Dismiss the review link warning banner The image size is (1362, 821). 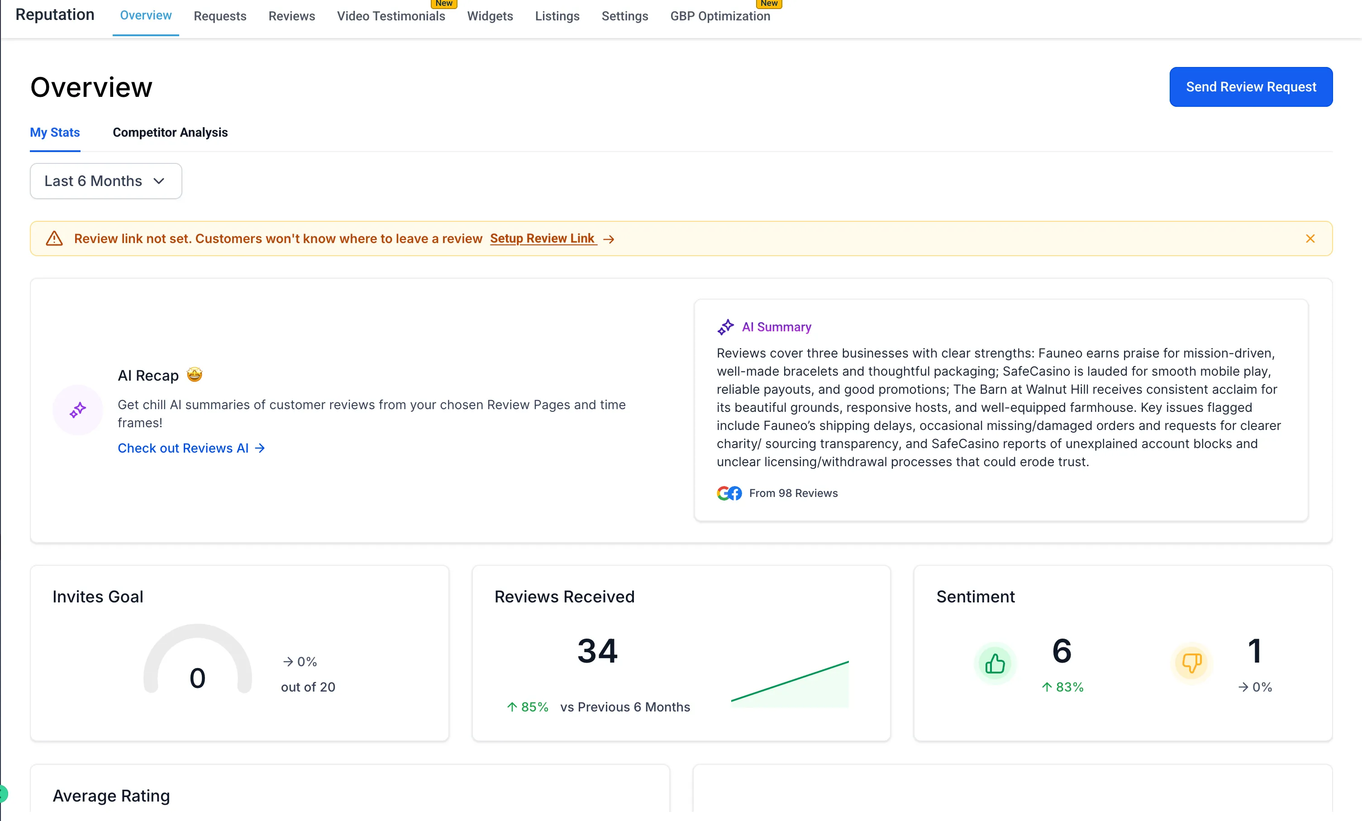(x=1310, y=238)
